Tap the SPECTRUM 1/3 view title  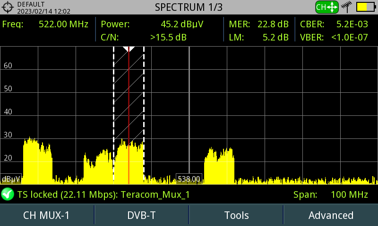click(x=189, y=7)
